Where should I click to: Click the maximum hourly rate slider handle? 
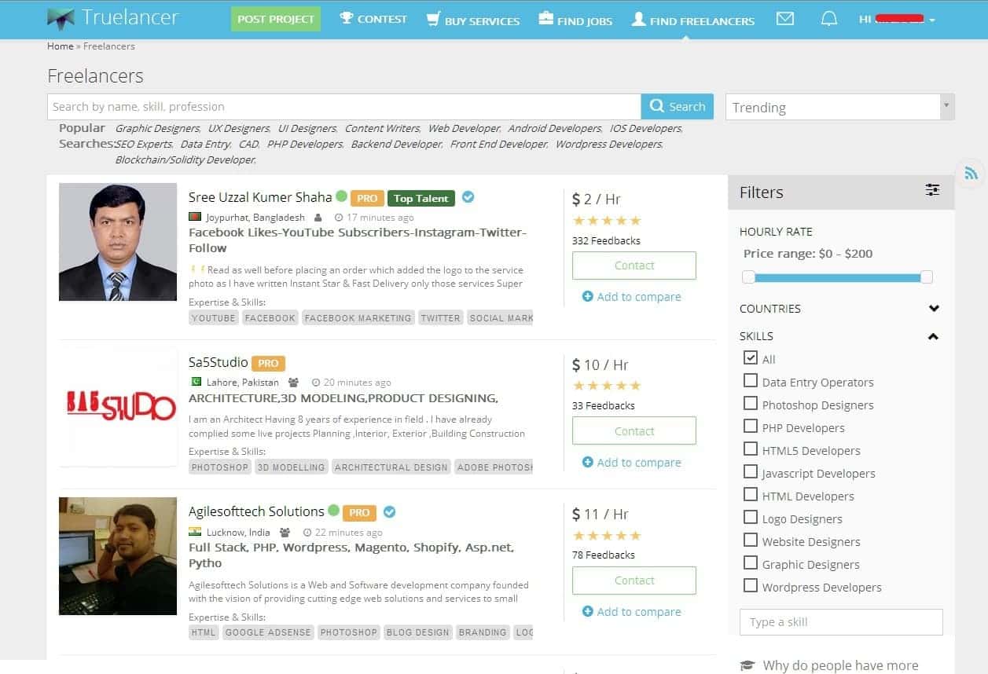(927, 277)
